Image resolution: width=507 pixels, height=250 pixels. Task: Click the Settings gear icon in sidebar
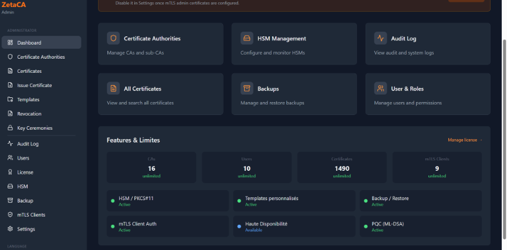pos(10,229)
